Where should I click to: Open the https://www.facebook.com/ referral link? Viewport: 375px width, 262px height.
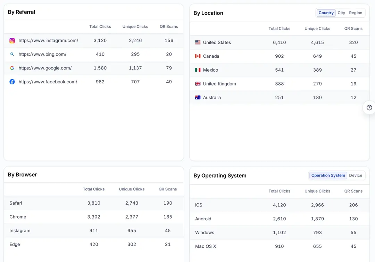pyautogui.click(x=48, y=82)
